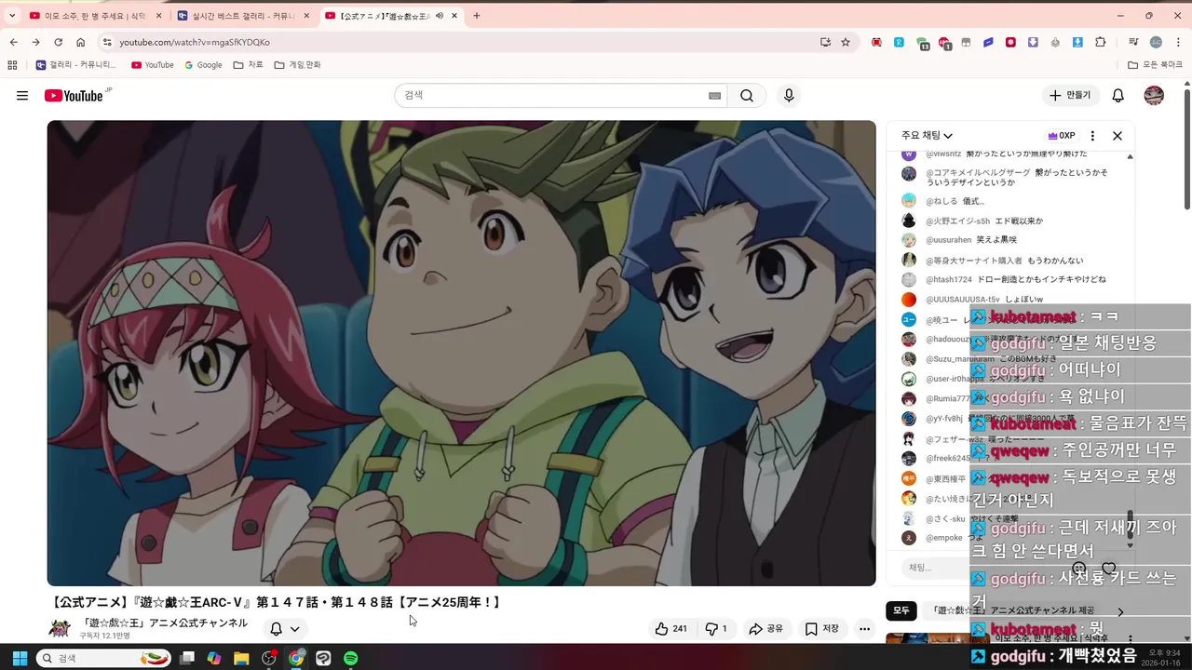Viewport: 1192px width, 670px height.
Task: Expand the 자료 bookmark folder
Action: coord(249,65)
